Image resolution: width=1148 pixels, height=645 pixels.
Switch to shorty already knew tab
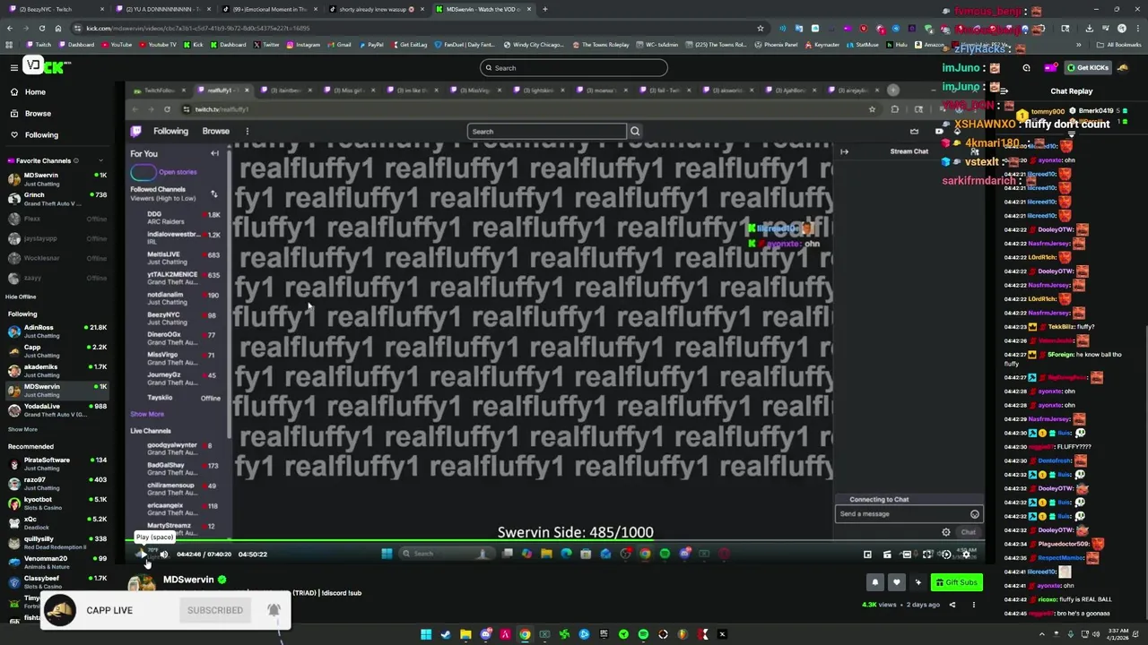376,9
